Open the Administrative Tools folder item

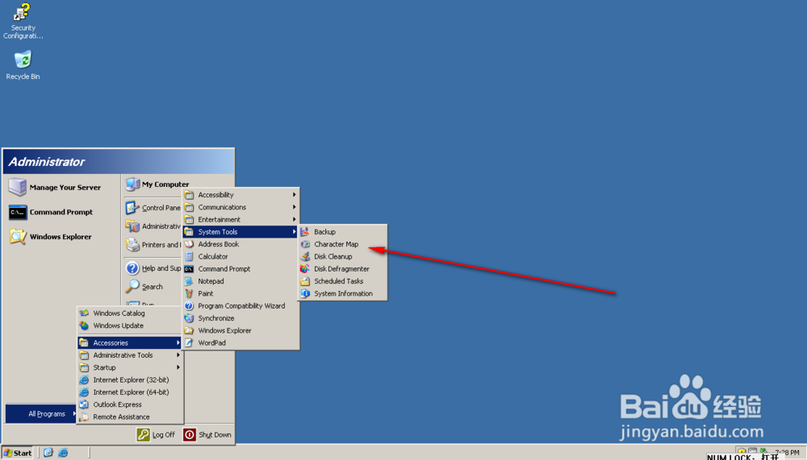[130, 355]
